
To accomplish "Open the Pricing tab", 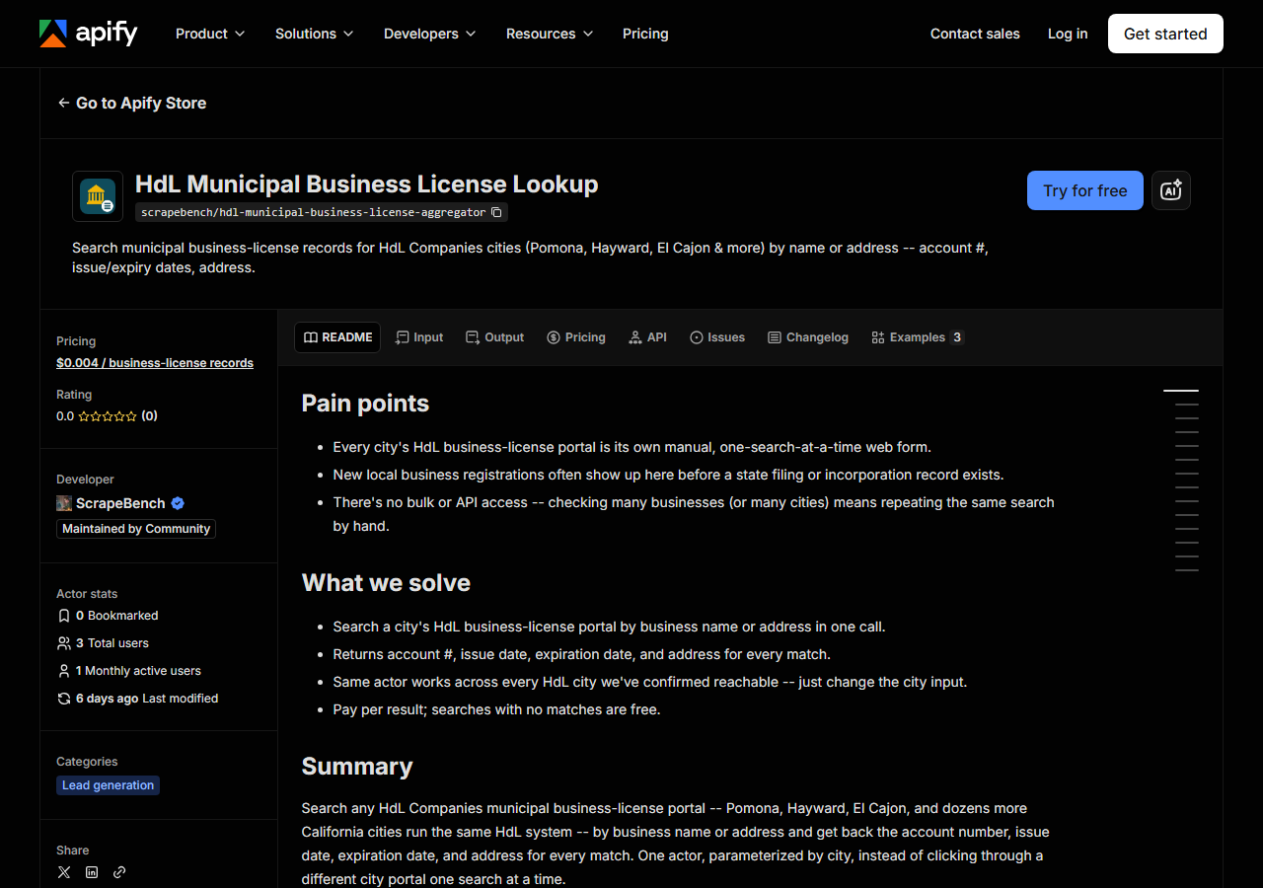I will click(x=576, y=337).
